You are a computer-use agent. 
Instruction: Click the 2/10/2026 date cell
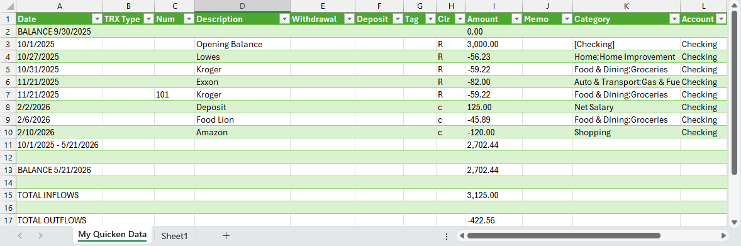pyautogui.click(x=59, y=133)
